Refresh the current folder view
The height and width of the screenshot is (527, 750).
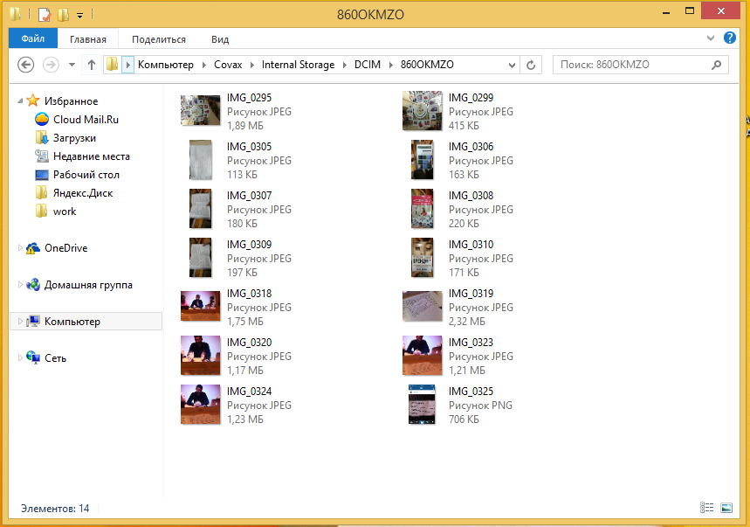[531, 65]
